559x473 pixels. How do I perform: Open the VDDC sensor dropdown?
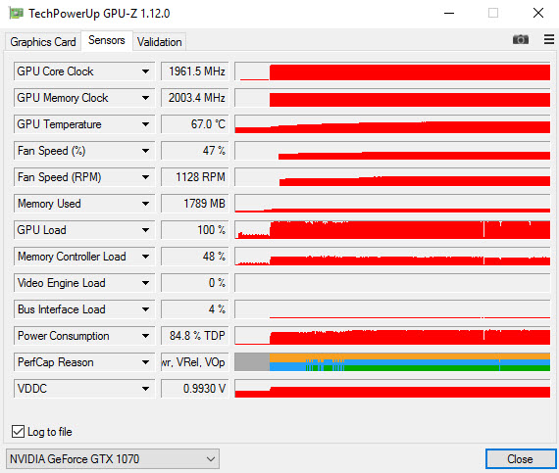(145, 389)
